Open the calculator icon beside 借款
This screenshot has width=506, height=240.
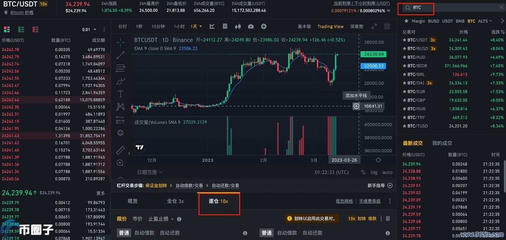click(388, 218)
